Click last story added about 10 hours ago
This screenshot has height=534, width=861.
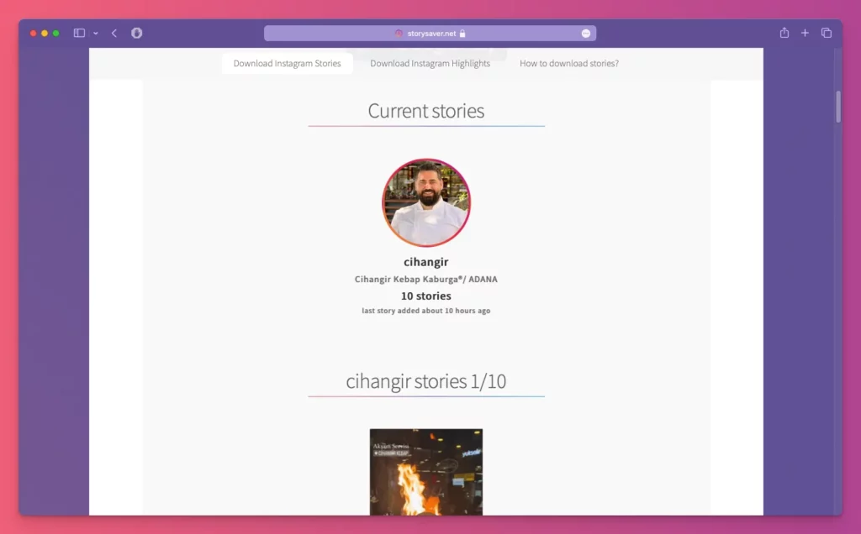[x=426, y=311]
